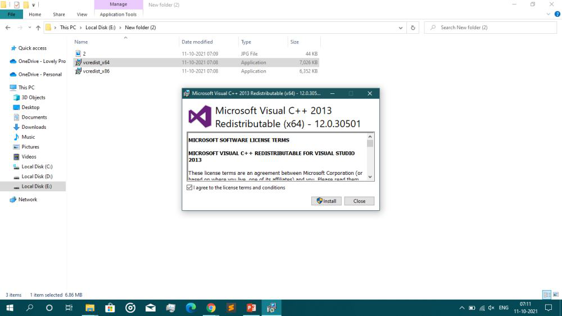The height and width of the screenshot is (316, 562).
Task: Open Documents folder in sidebar
Action: (x=30, y=118)
